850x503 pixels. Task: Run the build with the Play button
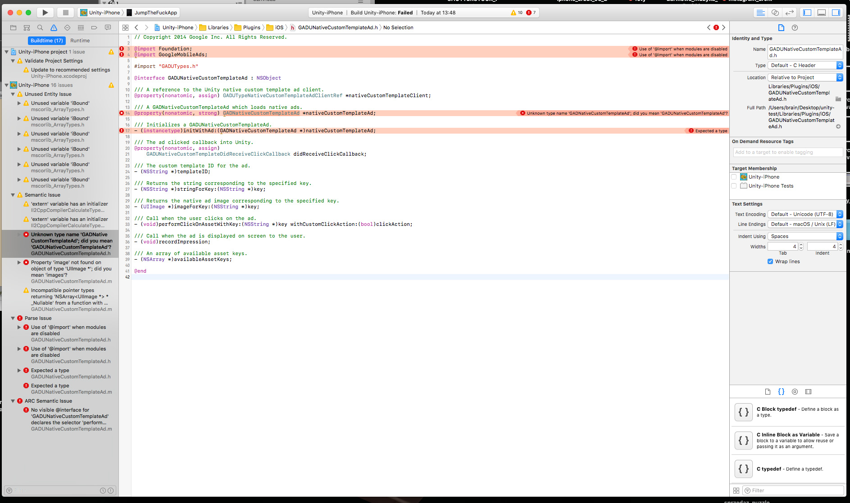tap(45, 13)
